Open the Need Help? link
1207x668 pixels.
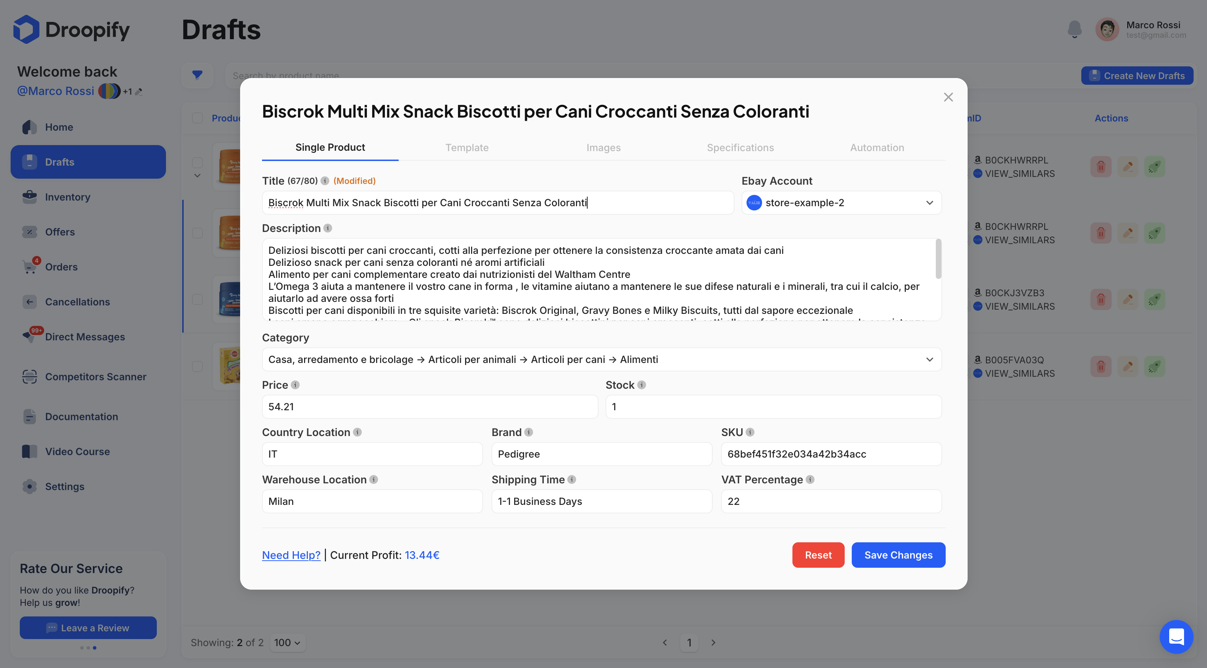tap(291, 555)
